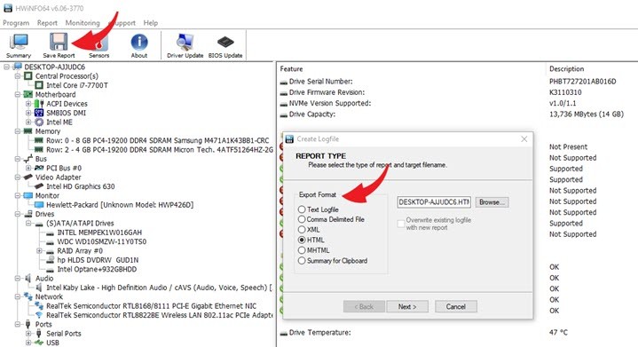638x347 pixels.
Task: Select the Ports plug icon
Action: pos(28,324)
